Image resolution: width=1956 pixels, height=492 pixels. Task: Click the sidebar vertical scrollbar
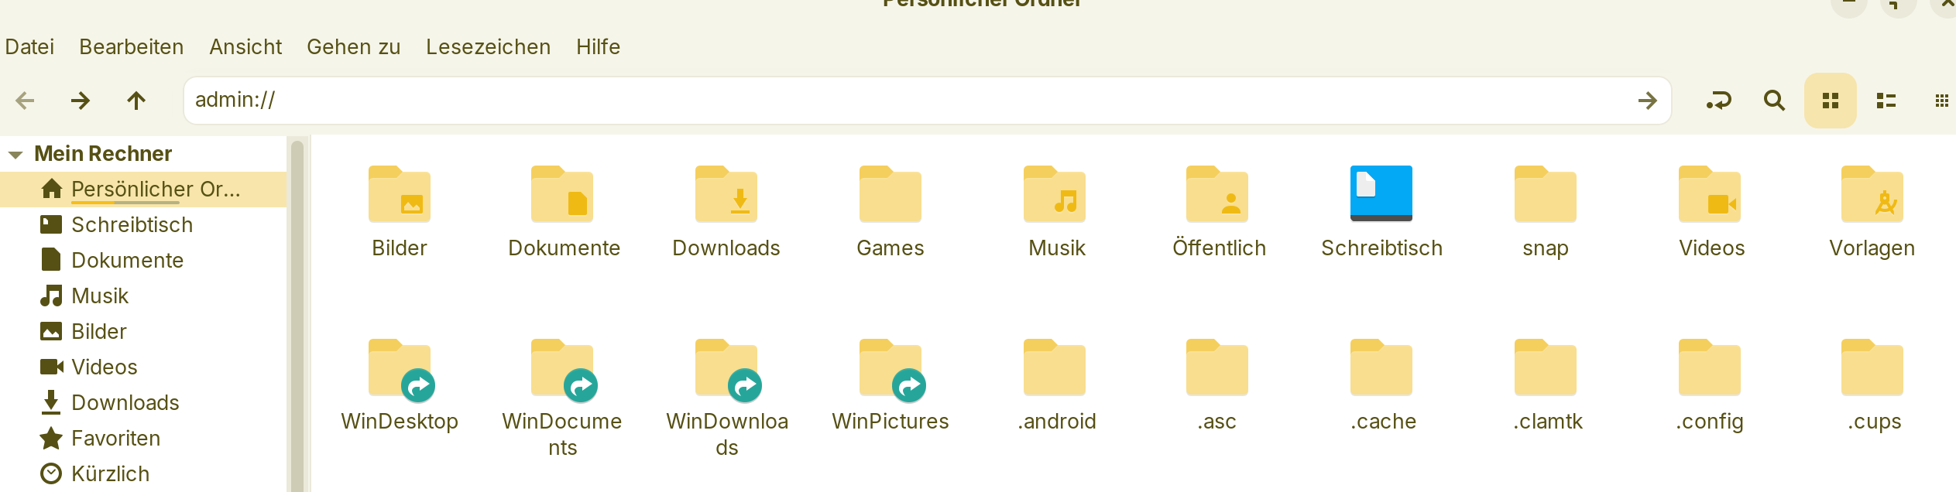(297, 316)
